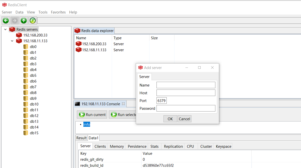The image size is (301, 168).
Task: Select the db4 database icon
Action: pyautogui.click(x=26, y=69)
